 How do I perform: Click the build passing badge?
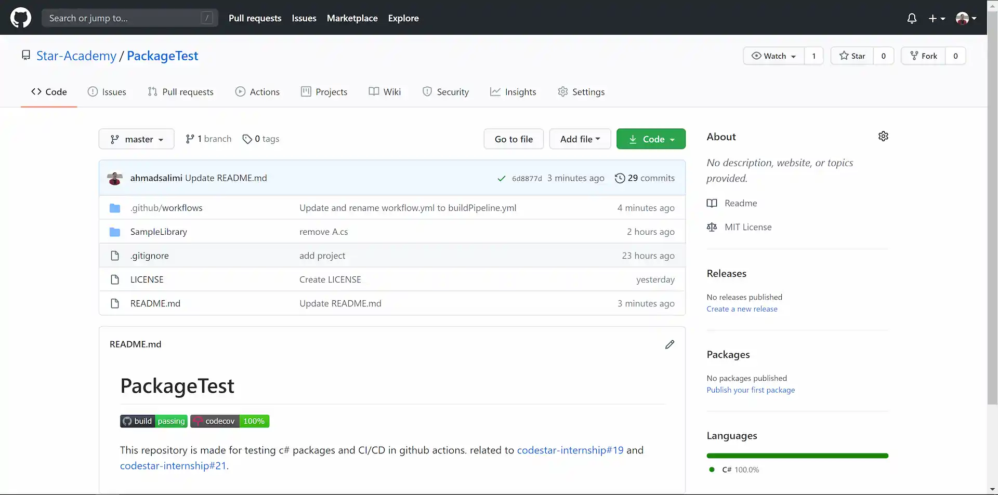coord(153,421)
